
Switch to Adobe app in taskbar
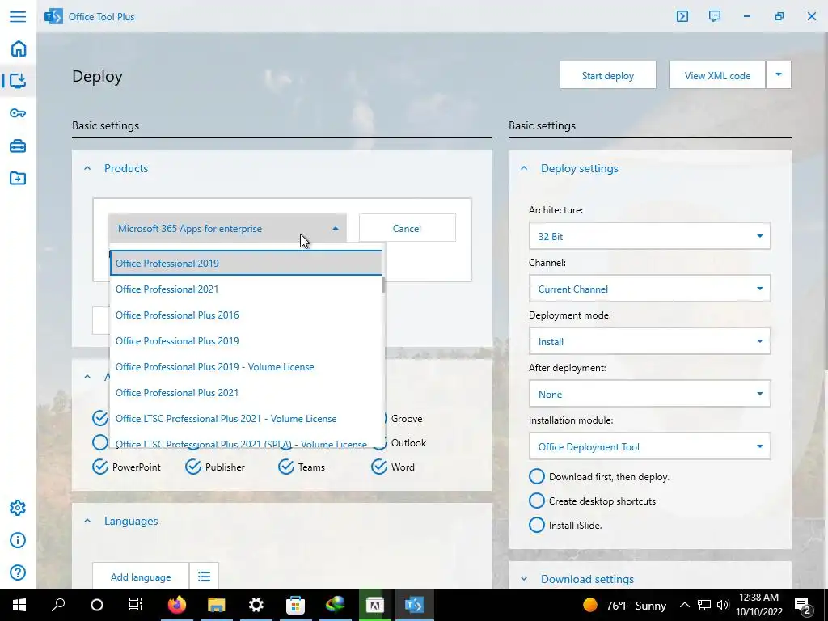coord(375,605)
